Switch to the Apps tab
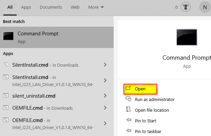Screen dimensions: 211x136 point(26,7)
